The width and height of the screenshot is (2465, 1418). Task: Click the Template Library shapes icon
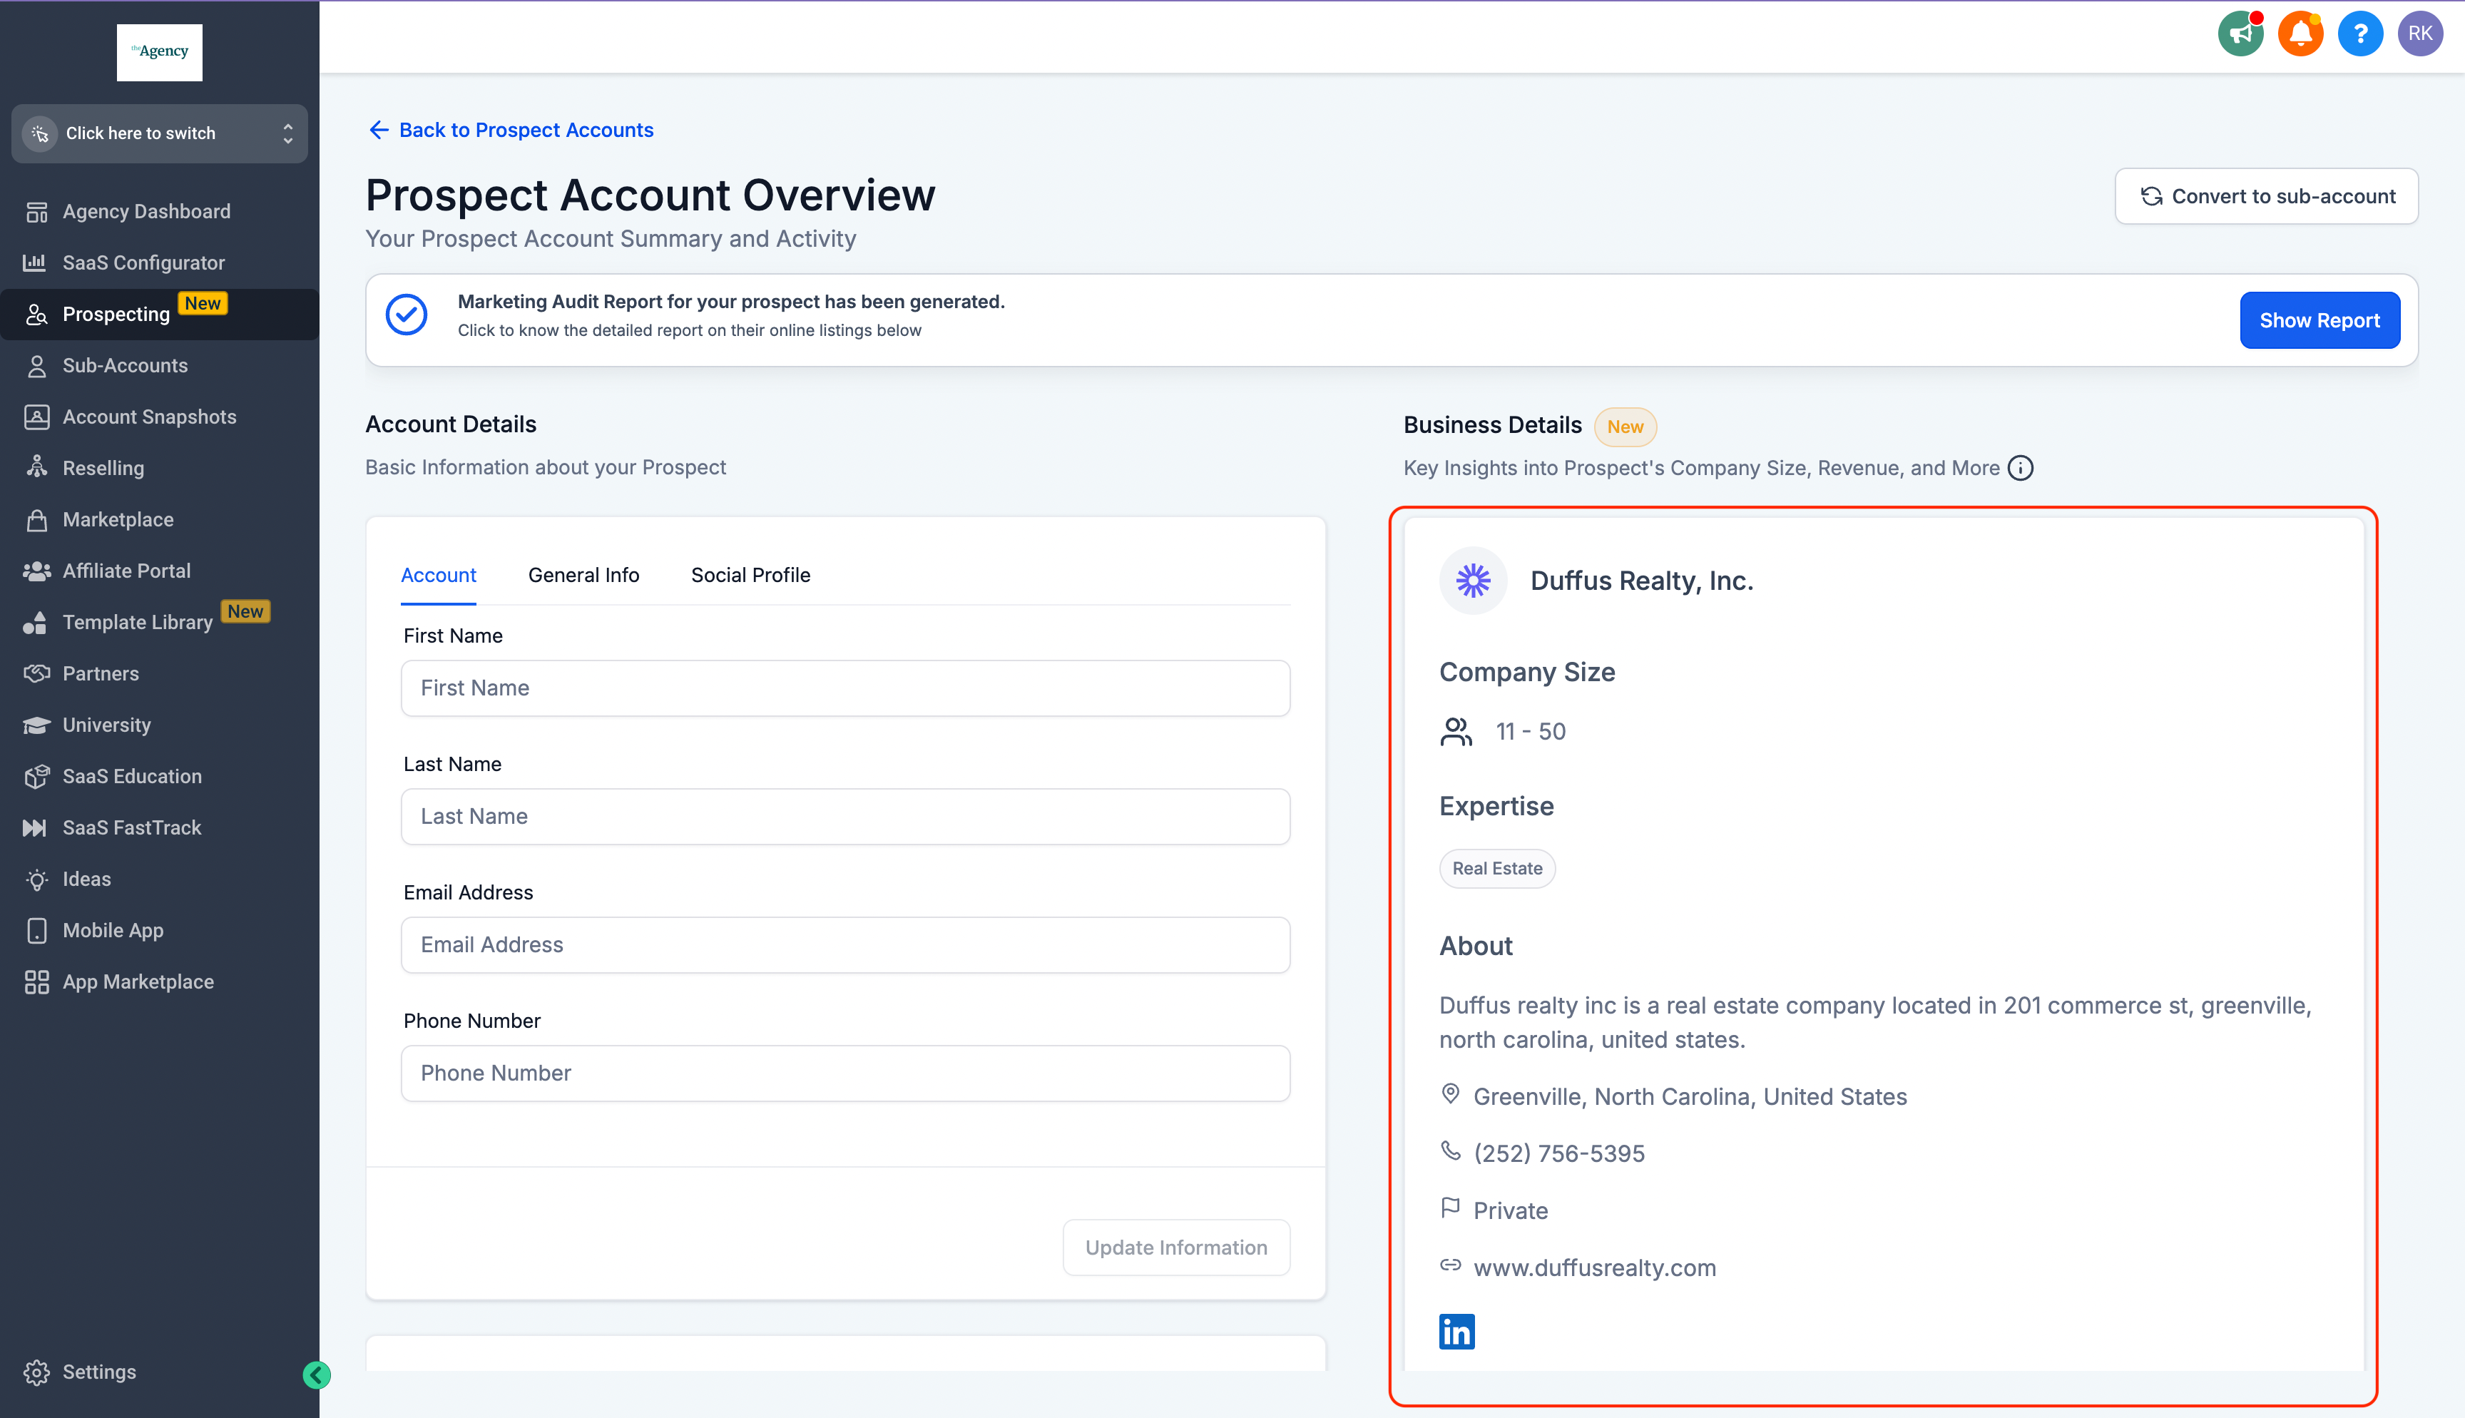(35, 622)
